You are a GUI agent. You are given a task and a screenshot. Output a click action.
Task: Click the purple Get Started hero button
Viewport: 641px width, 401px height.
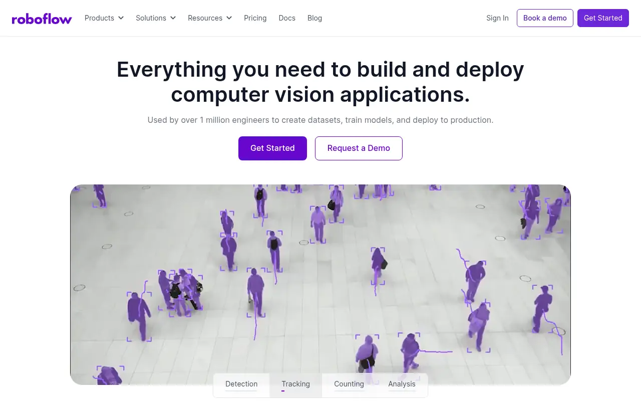[272, 148]
